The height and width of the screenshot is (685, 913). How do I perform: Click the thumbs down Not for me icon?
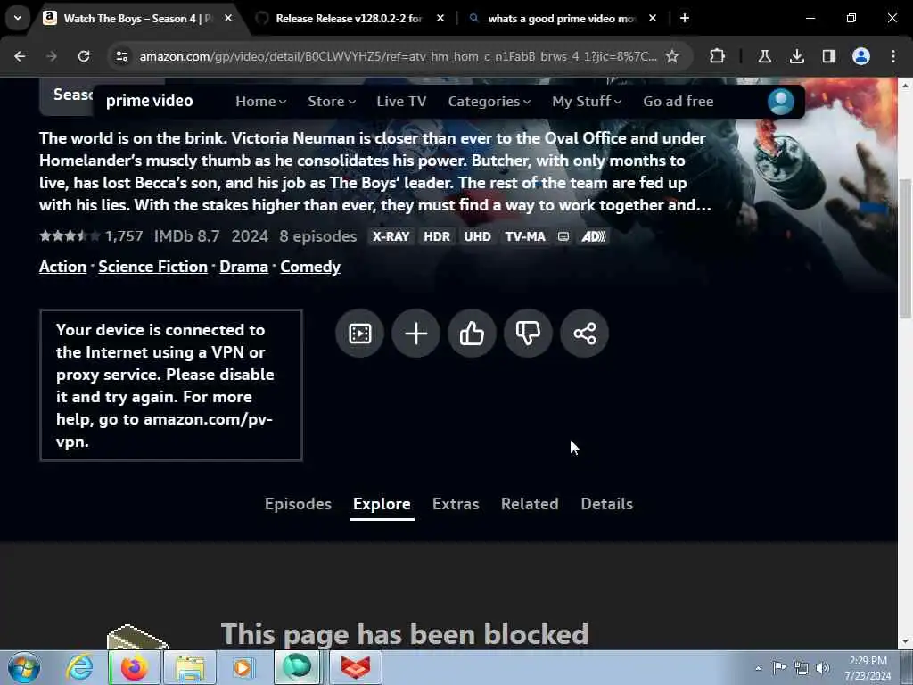[x=528, y=334]
